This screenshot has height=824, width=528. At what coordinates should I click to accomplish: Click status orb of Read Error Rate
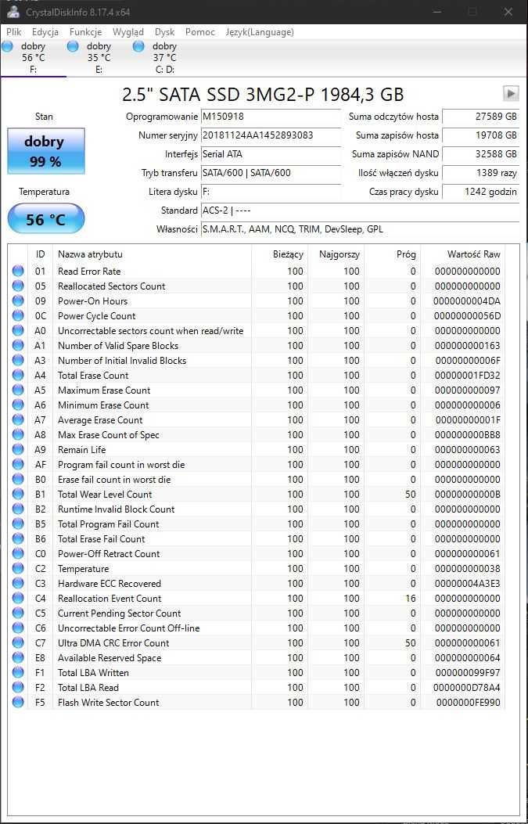coord(18,272)
